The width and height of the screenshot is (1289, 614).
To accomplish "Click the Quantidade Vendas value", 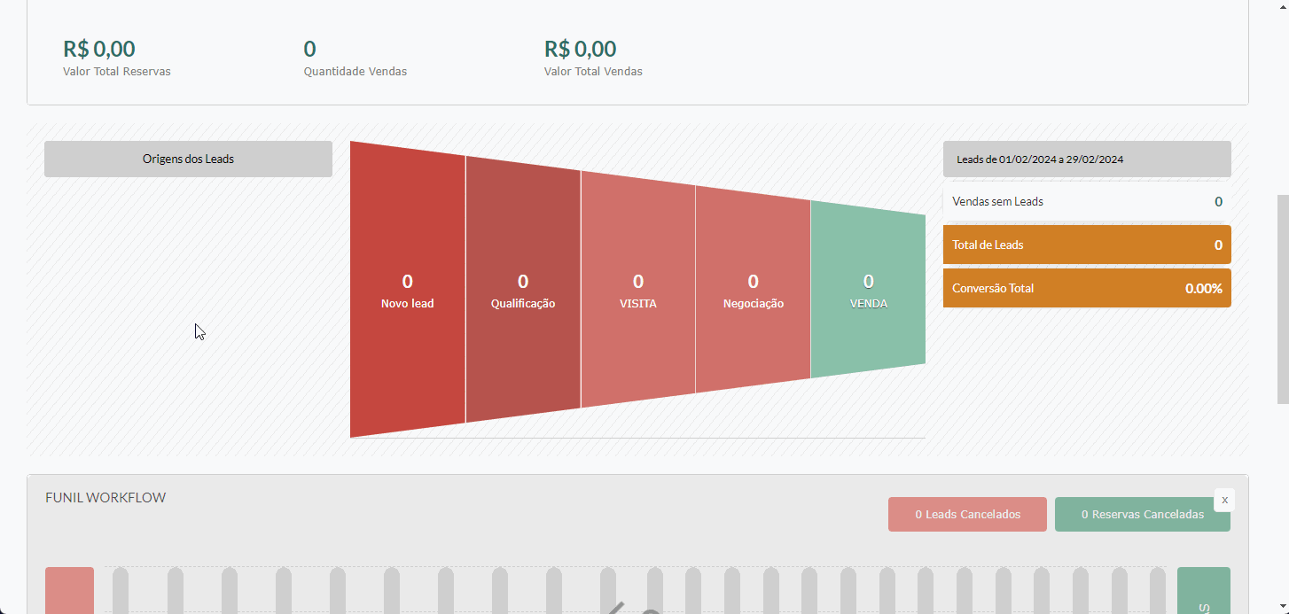I will (x=309, y=49).
